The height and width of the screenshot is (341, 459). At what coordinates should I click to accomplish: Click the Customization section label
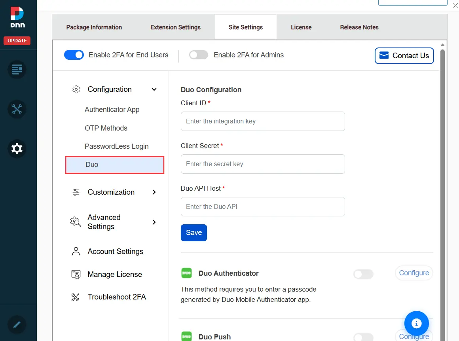[x=111, y=192]
